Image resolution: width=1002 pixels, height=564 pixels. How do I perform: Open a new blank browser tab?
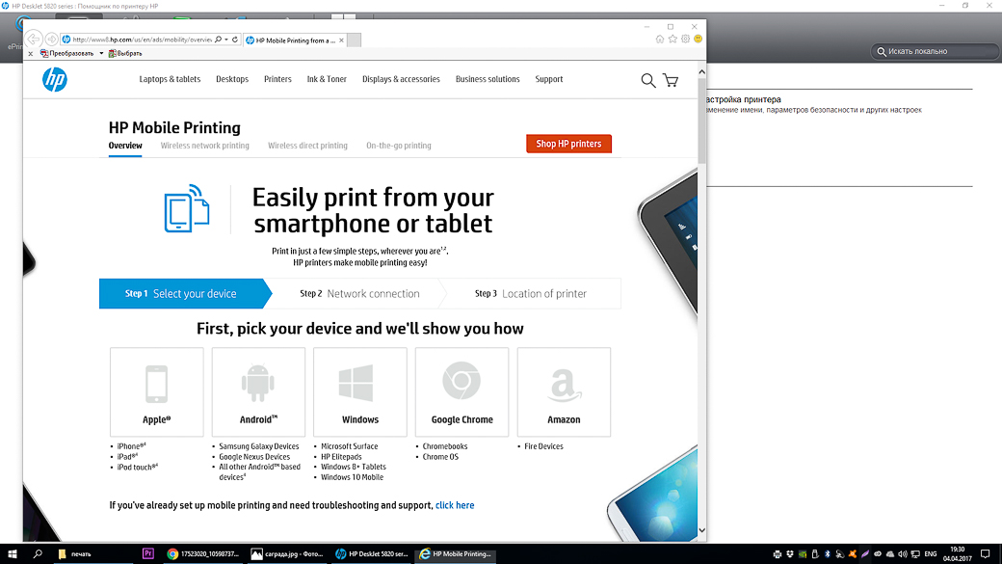(354, 40)
